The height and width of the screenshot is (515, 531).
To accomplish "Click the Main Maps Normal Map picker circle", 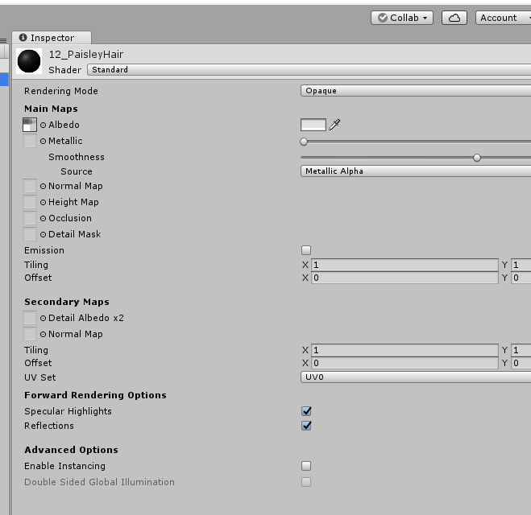I will pos(43,186).
